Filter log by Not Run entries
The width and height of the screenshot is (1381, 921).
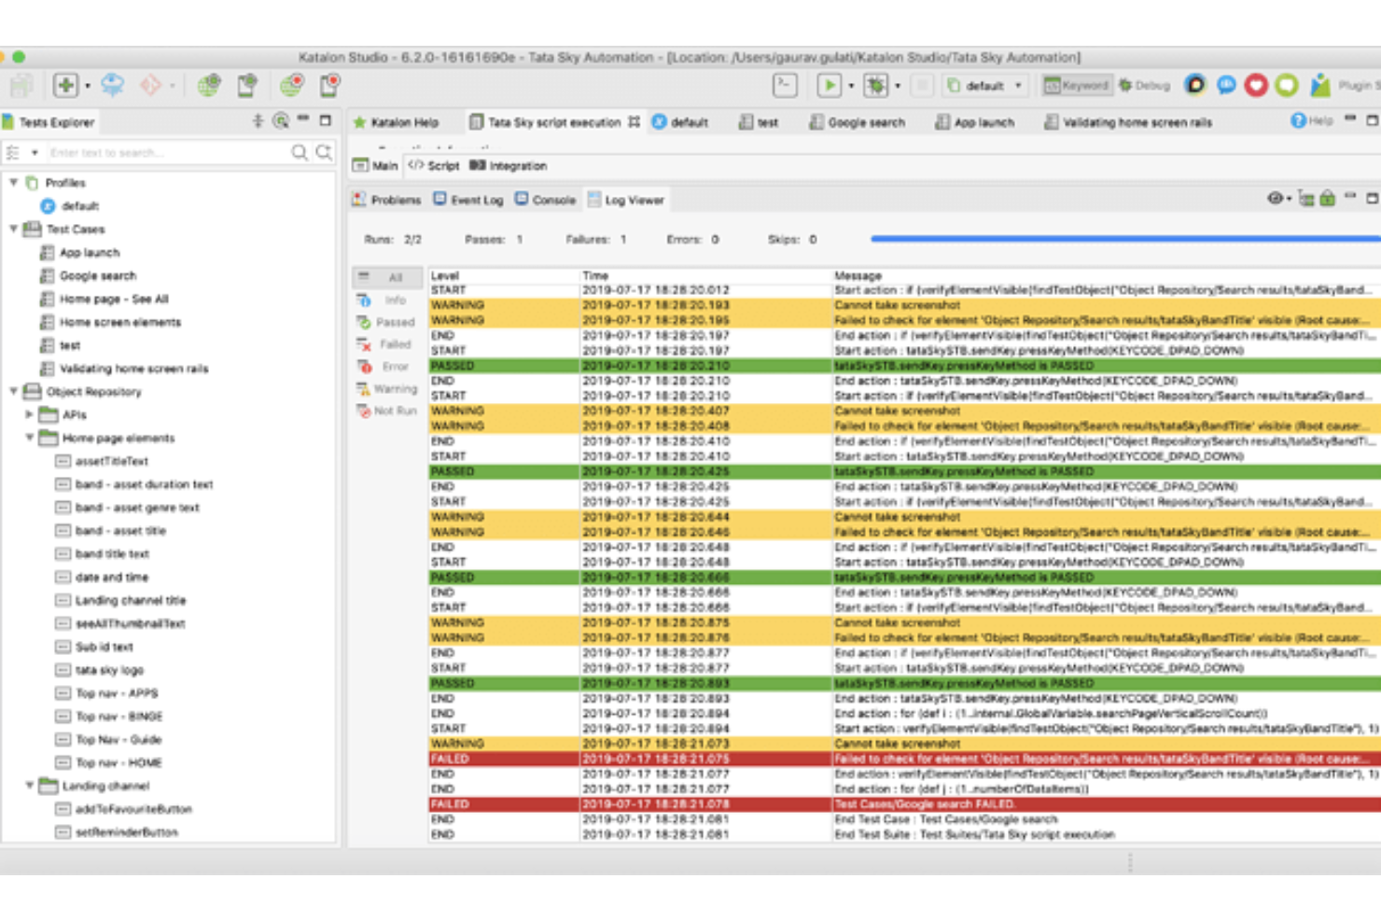[x=390, y=412]
